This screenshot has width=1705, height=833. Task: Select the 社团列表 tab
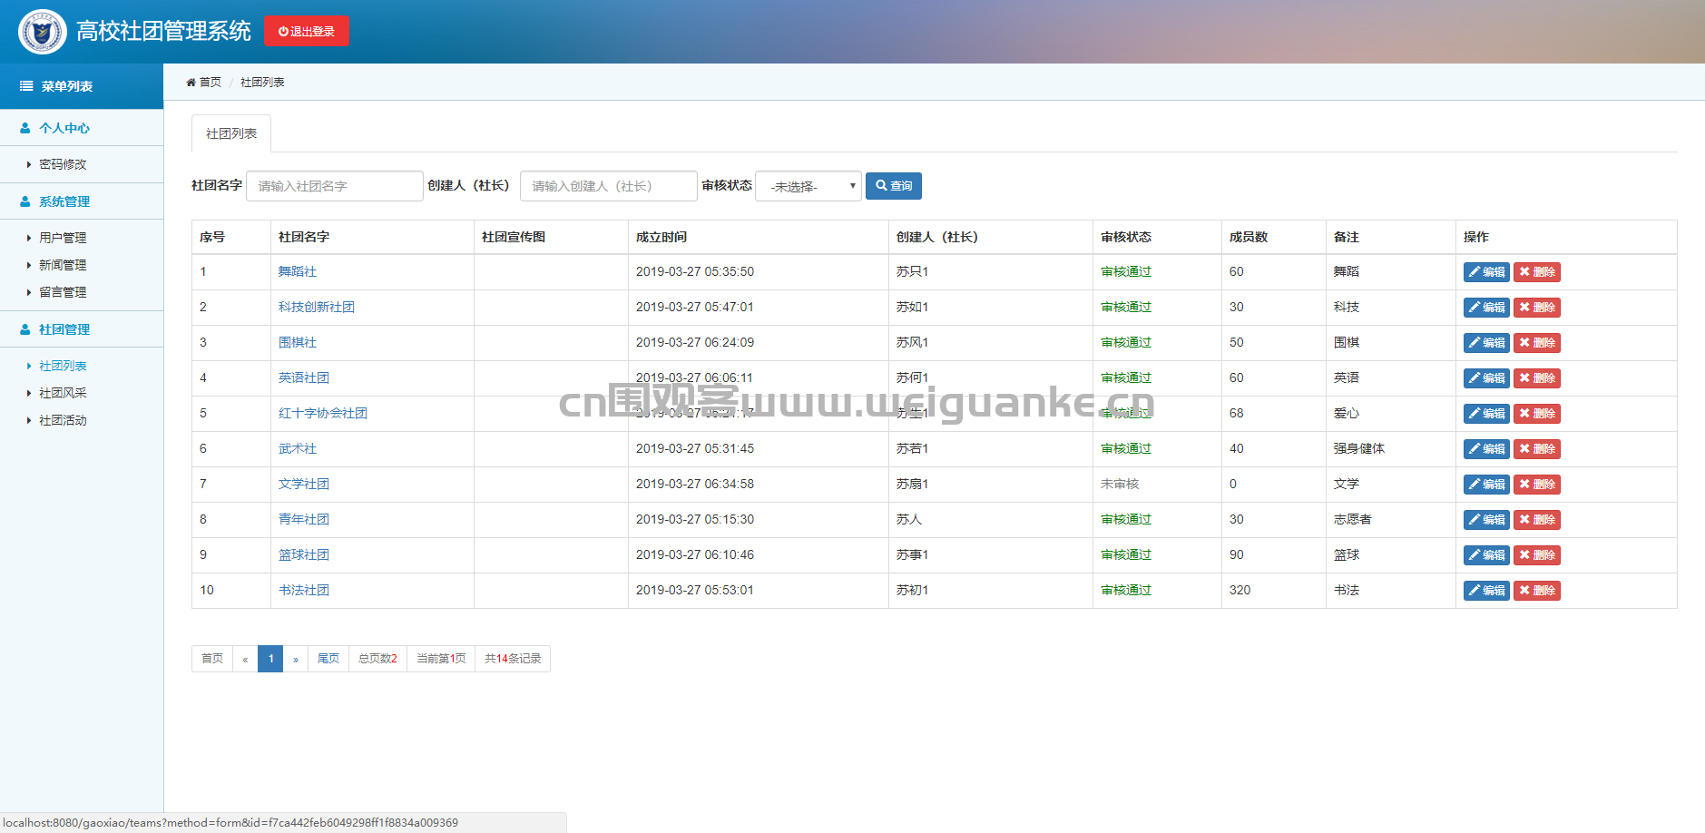pyautogui.click(x=231, y=133)
